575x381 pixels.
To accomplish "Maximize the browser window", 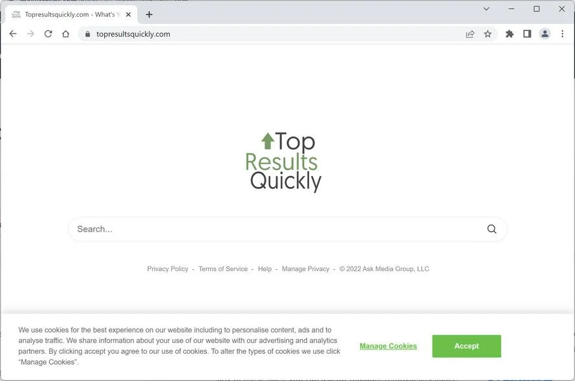I will (x=536, y=9).
